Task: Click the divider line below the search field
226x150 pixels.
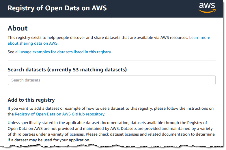Action: (111, 91)
